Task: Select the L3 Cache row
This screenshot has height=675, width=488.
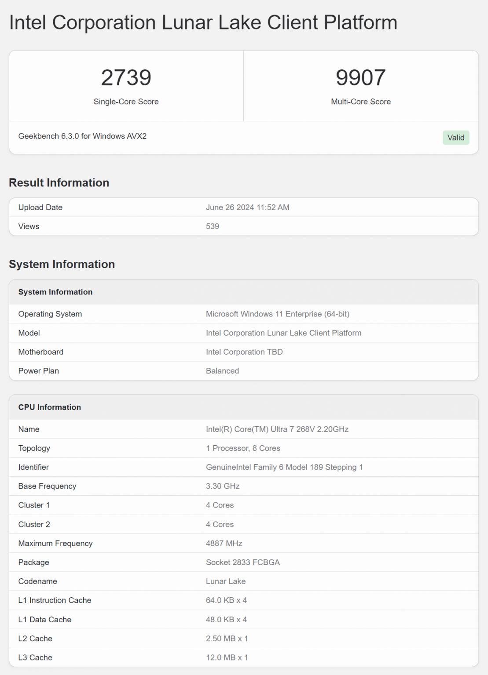Action: tap(35, 657)
